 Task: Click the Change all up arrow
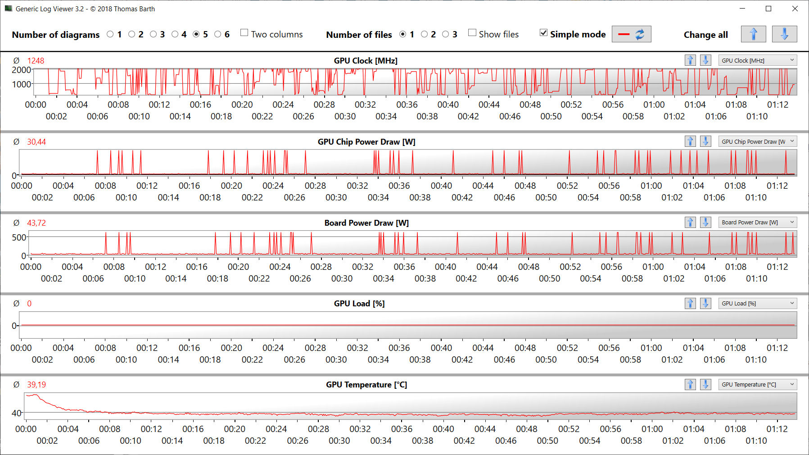click(753, 34)
